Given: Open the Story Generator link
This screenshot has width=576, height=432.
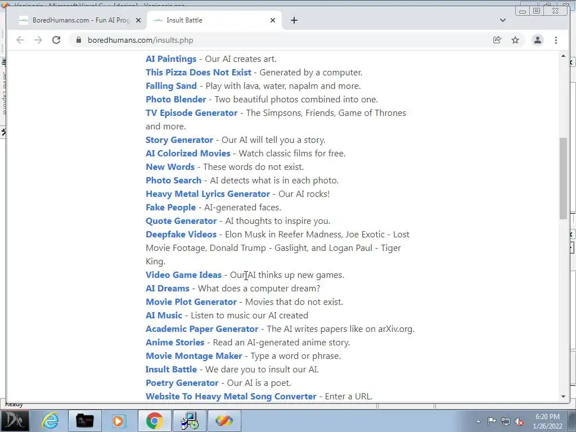Looking at the screenshot, I should tap(179, 140).
